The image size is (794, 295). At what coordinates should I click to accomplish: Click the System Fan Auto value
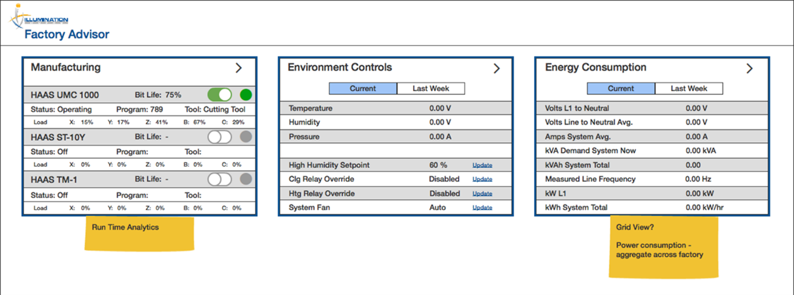[x=437, y=208]
